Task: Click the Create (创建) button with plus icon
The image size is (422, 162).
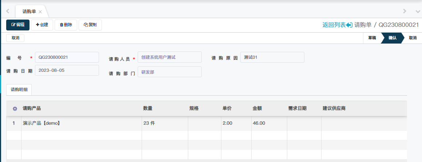Action: (x=42, y=25)
